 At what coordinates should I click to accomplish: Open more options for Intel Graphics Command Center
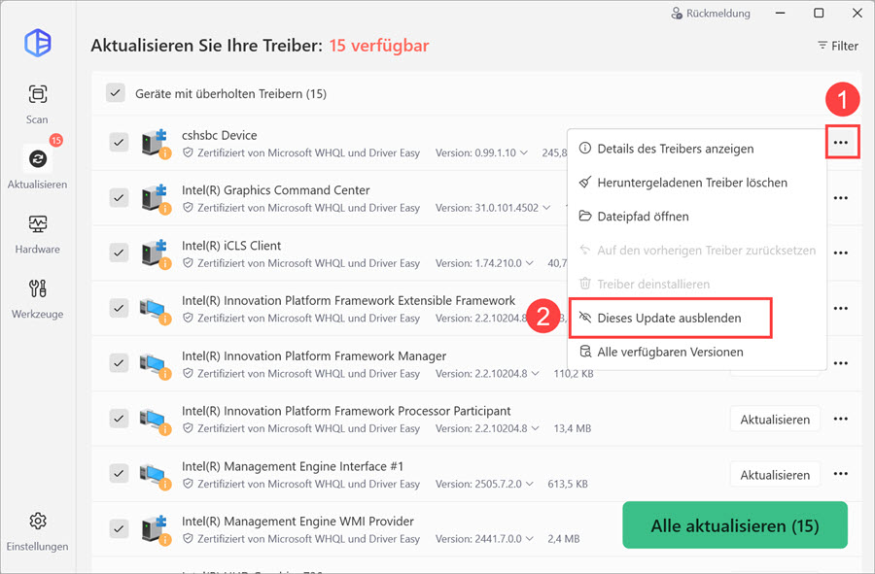(841, 198)
